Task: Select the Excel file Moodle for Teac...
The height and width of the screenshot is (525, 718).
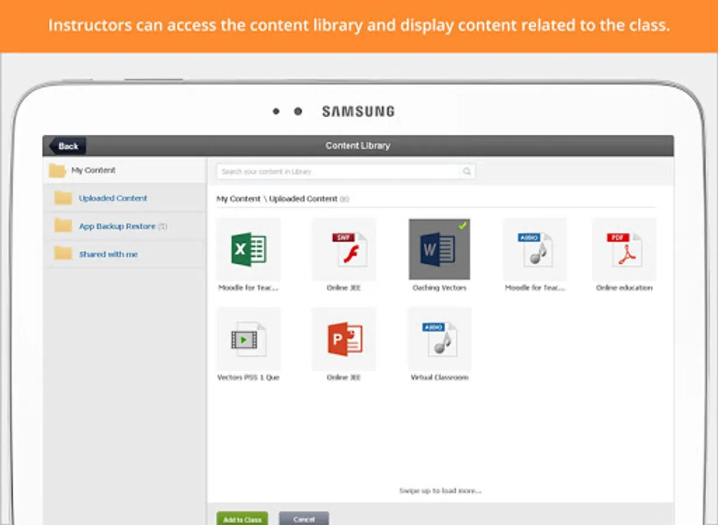Action: (249, 250)
